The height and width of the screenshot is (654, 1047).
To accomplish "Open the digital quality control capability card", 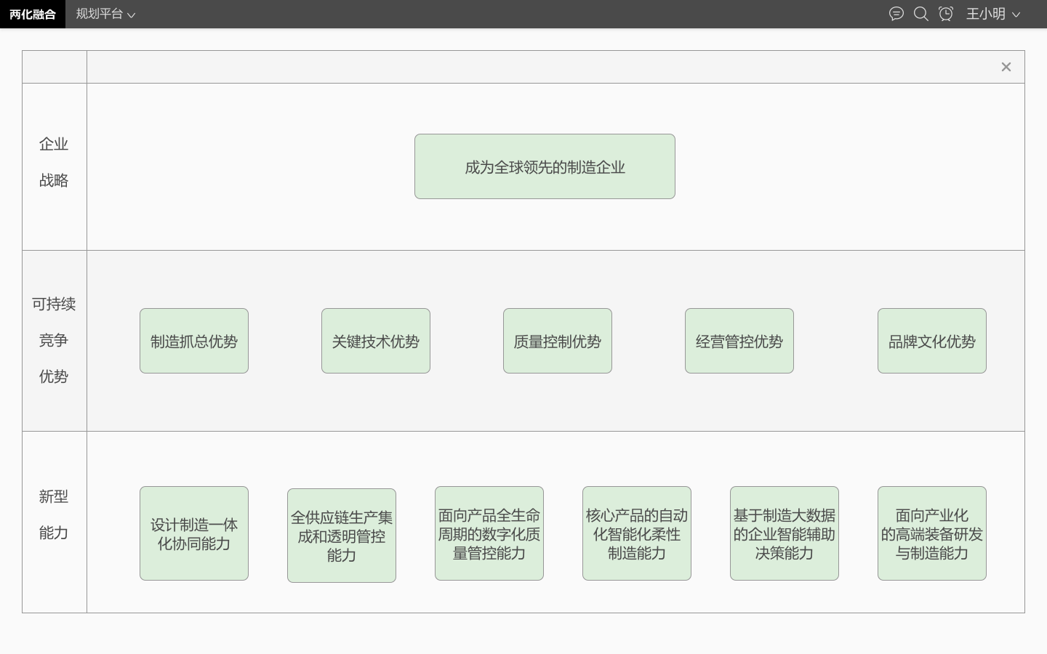I will click(x=489, y=534).
